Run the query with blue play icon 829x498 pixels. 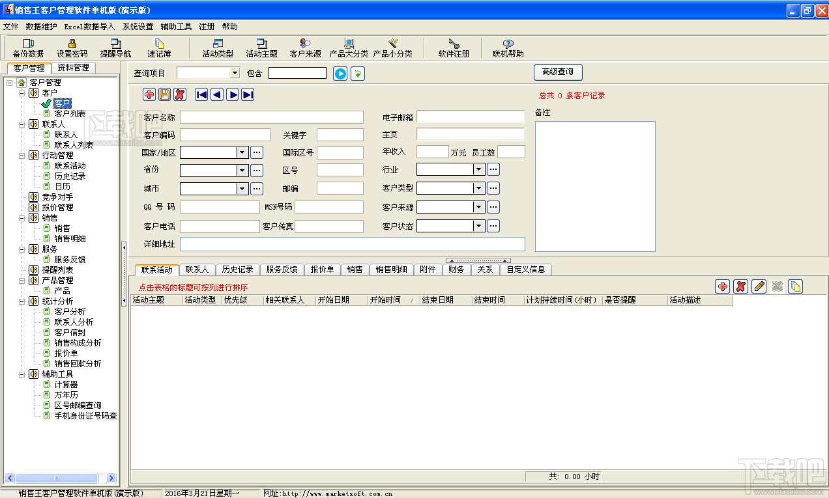(340, 73)
